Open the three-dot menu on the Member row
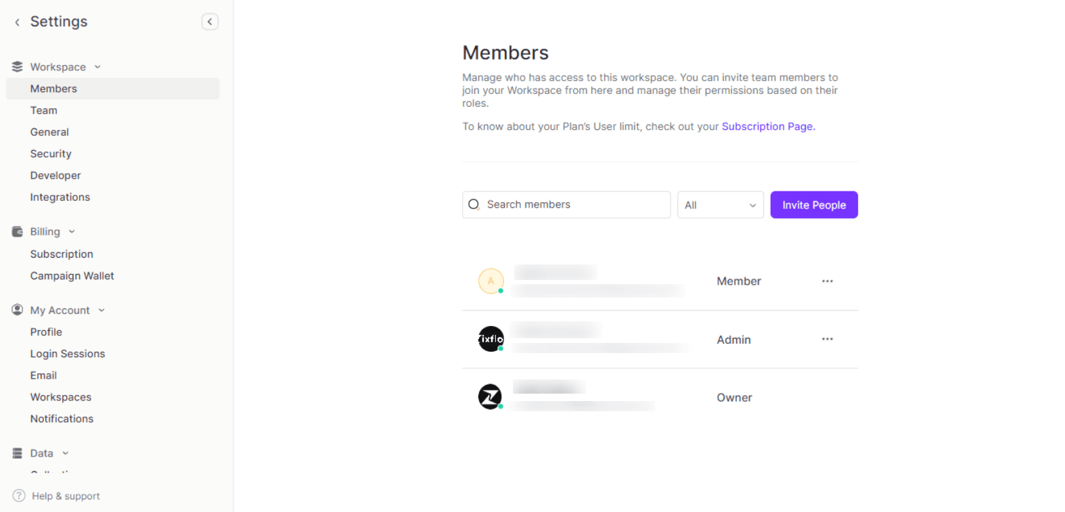This screenshot has height=512, width=1065. (827, 281)
